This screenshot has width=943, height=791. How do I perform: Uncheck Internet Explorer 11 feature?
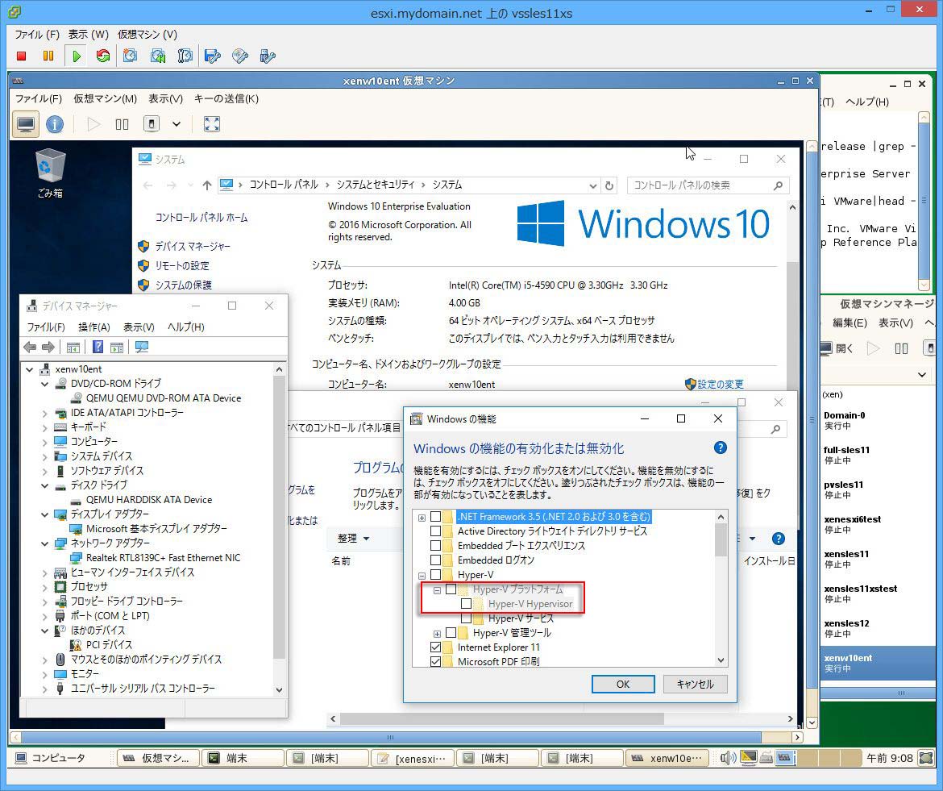pyautogui.click(x=435, y=647)
